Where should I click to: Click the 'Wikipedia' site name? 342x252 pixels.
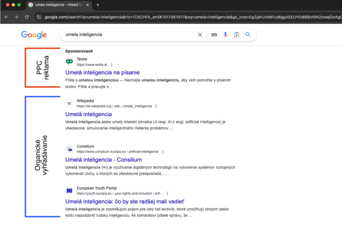coord(85,101)
